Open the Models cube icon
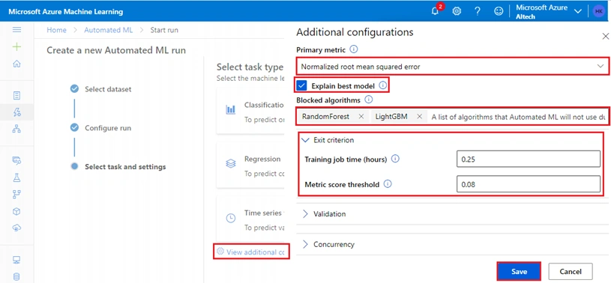Image resolution: width=611 pixels, height=283 pixels. (x=16, y=211)
